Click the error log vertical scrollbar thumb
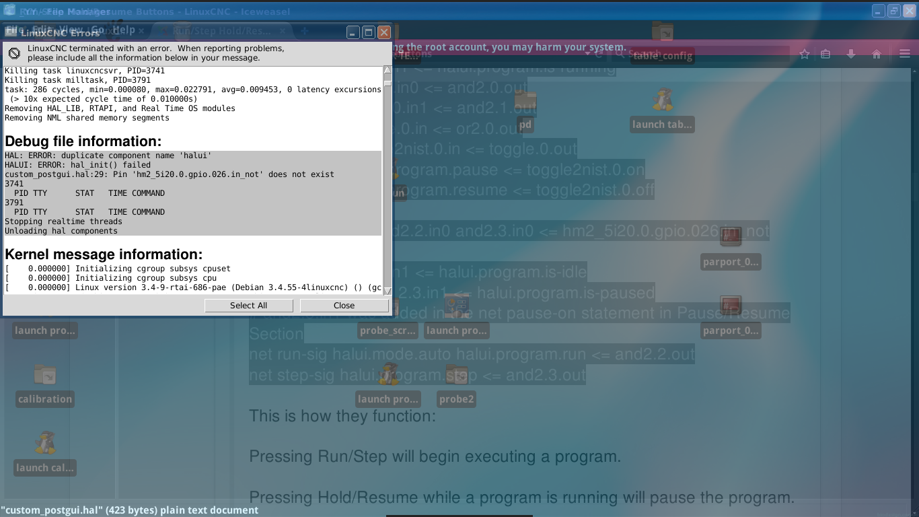 [x=388, y=83]
